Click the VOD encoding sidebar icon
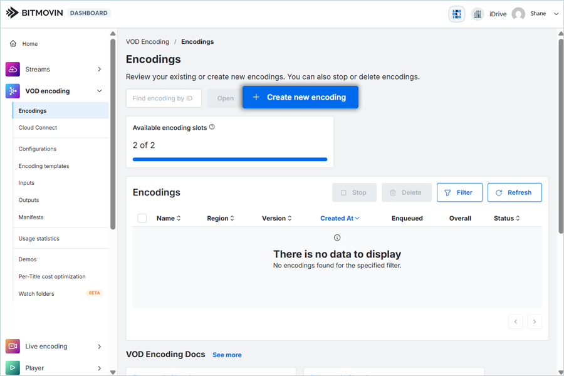The height and width of the screenshot is (376, 564). pos(13,91)
